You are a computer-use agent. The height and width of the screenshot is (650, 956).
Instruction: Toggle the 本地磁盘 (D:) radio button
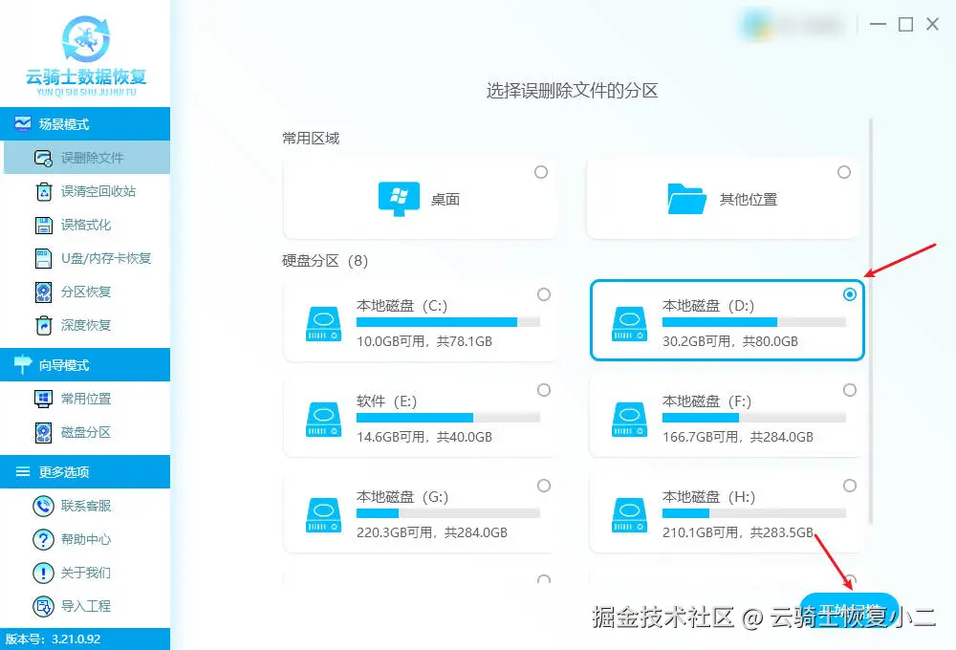(x=849, y=294)
